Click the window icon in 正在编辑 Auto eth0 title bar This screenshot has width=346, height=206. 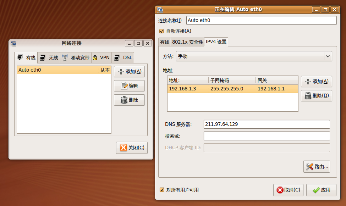coord(160,10)
